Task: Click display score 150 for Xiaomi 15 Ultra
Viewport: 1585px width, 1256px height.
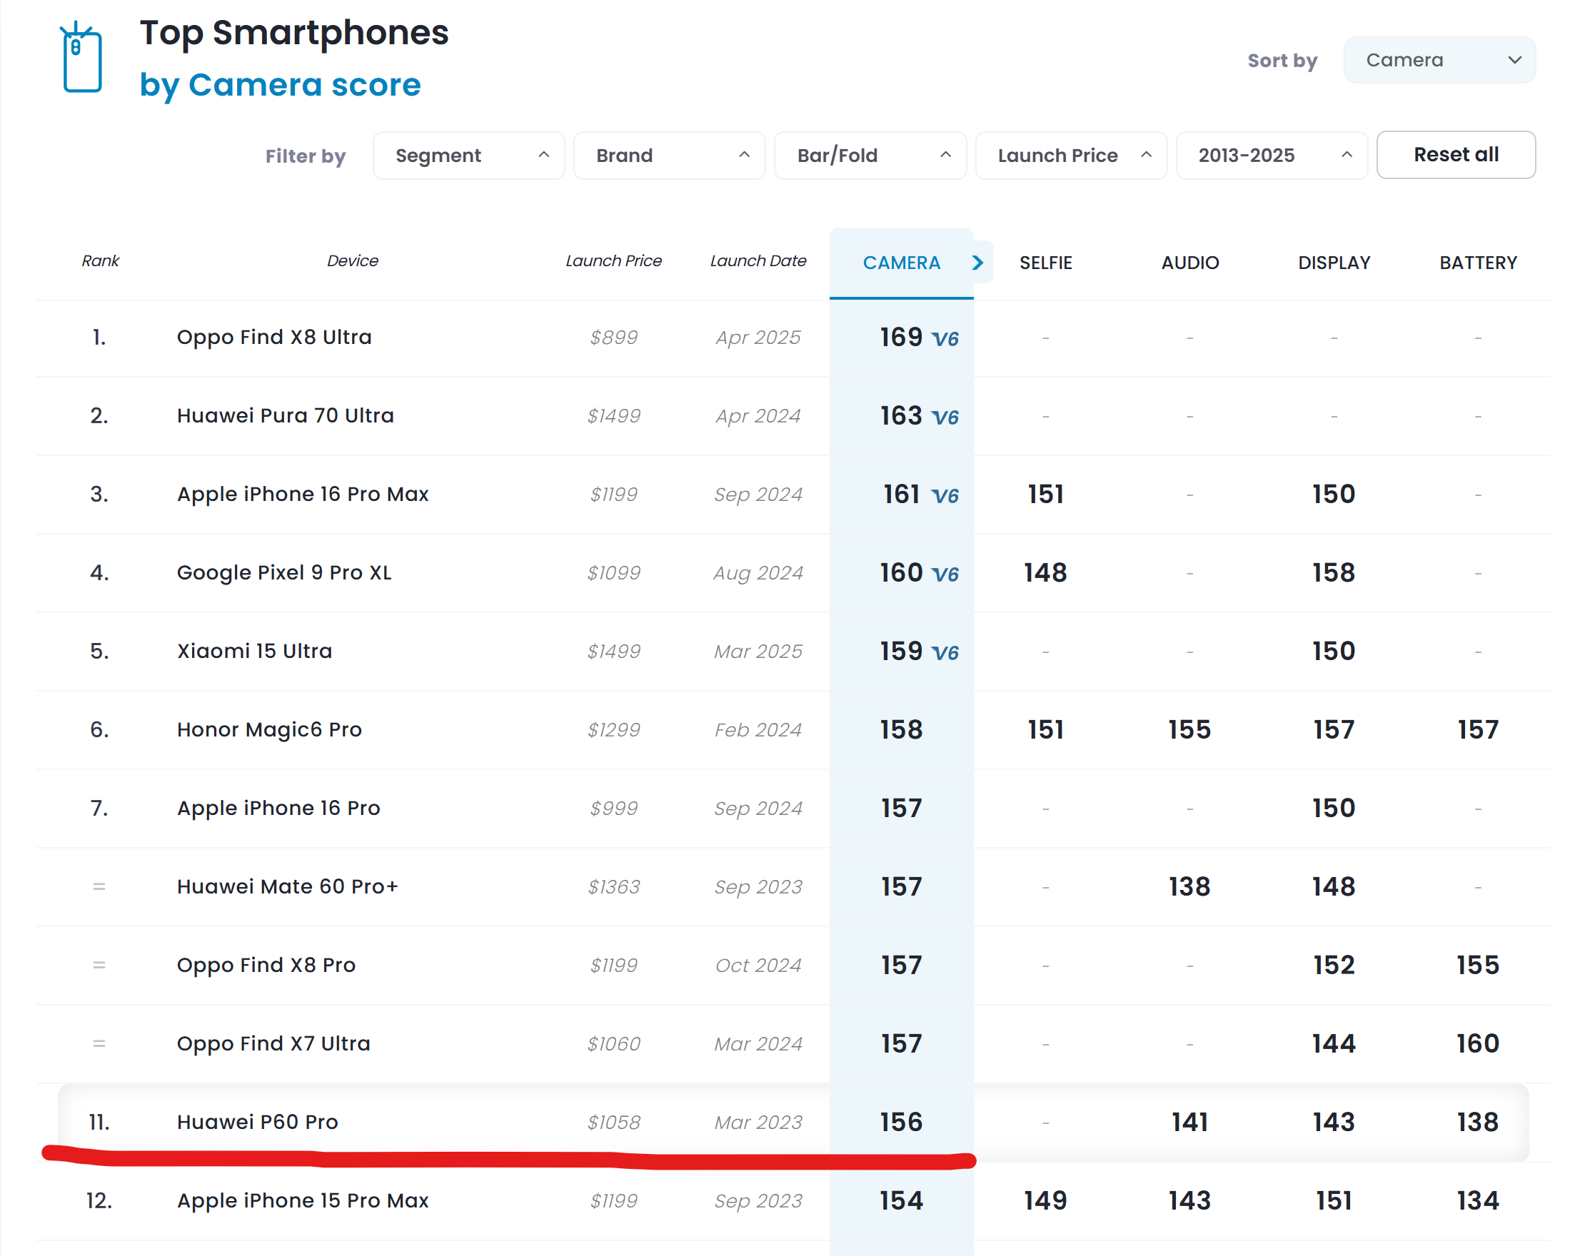Action: (x=1334, y=651)
